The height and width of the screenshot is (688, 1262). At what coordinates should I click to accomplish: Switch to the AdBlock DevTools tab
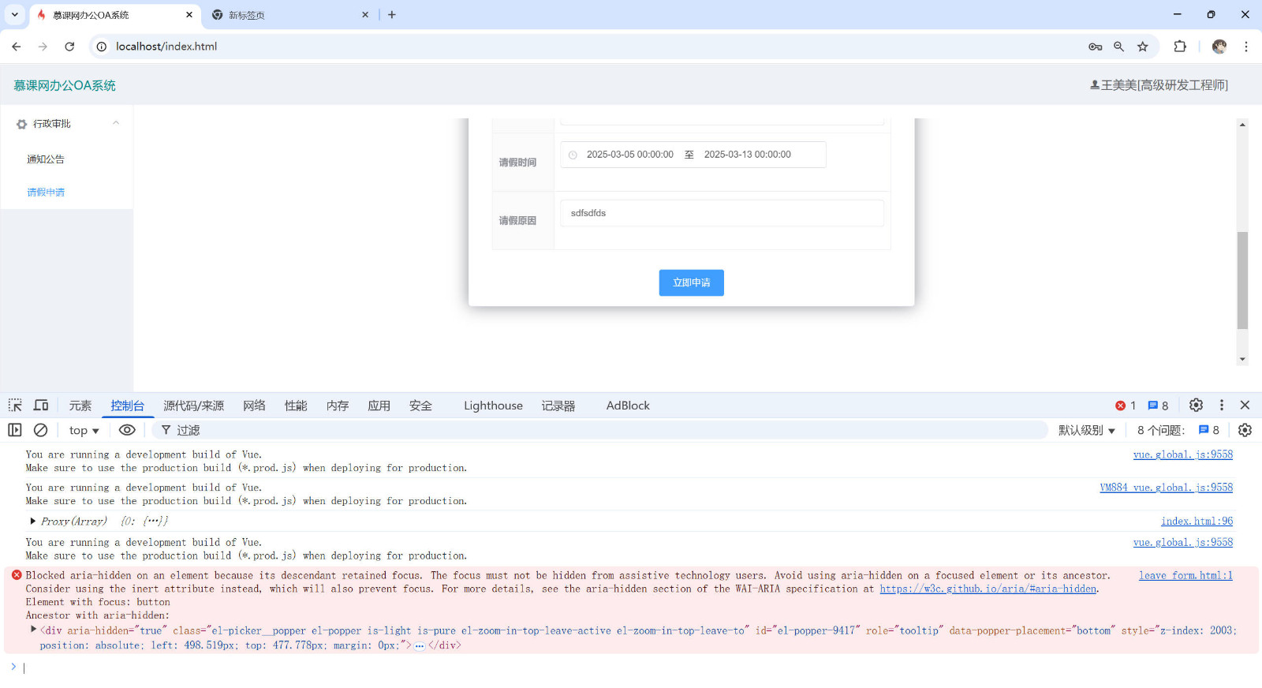pyautogui.click(x=628, y=406)
